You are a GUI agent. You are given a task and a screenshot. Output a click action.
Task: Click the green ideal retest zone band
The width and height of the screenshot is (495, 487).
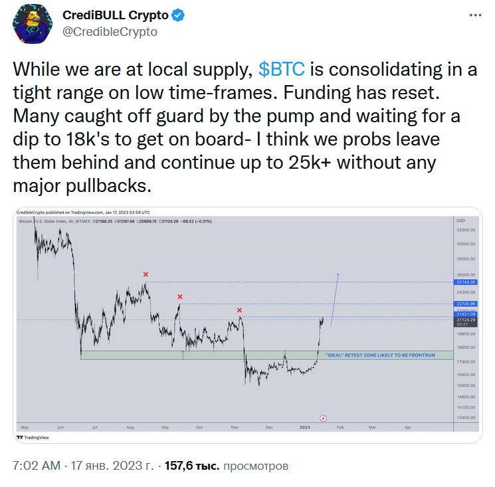[x=266, y=355]
